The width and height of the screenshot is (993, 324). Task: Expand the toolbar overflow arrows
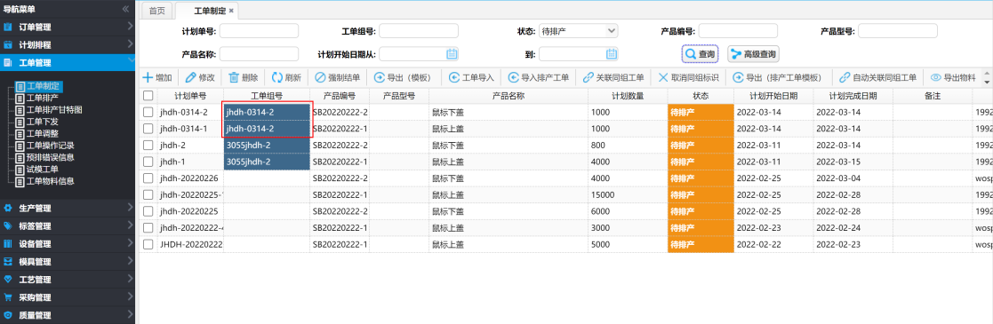tap(987, 78)
